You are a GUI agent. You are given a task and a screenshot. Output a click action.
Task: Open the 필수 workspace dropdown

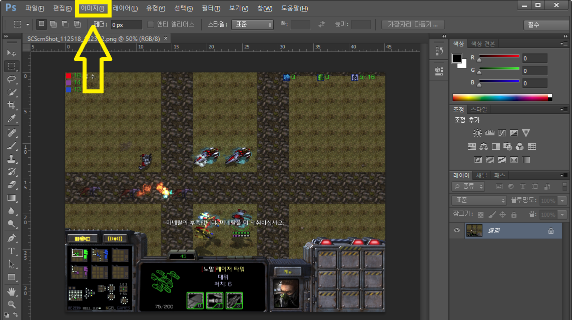pos(546,25)
